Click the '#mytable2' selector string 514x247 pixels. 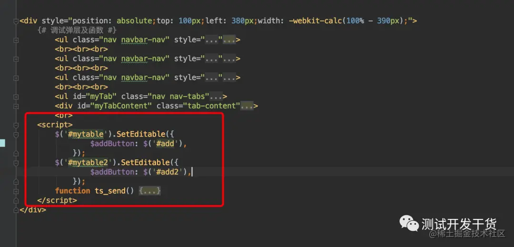88,162
